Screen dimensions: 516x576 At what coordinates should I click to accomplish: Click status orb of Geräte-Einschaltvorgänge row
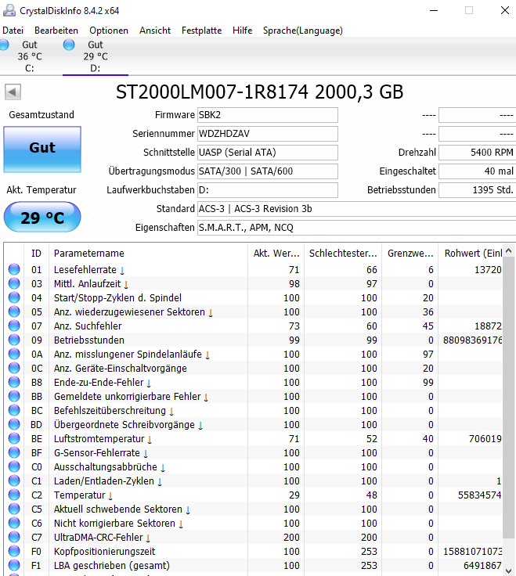click(14, 368)
